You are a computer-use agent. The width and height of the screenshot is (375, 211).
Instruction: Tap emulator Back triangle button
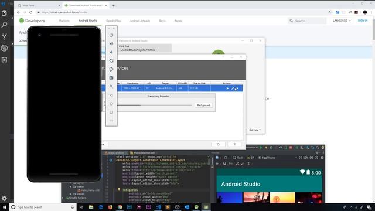[x=111, y=95]
